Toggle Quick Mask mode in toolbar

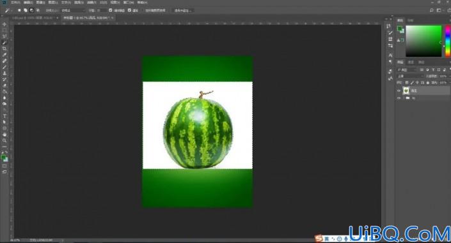(x=4, y=166)
